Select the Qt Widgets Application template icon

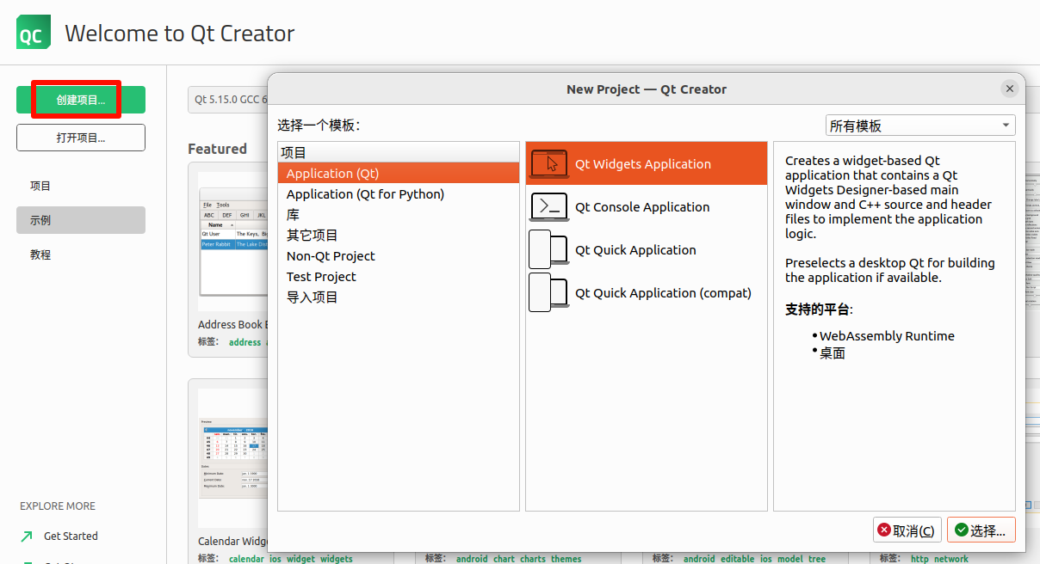(549, 163)
